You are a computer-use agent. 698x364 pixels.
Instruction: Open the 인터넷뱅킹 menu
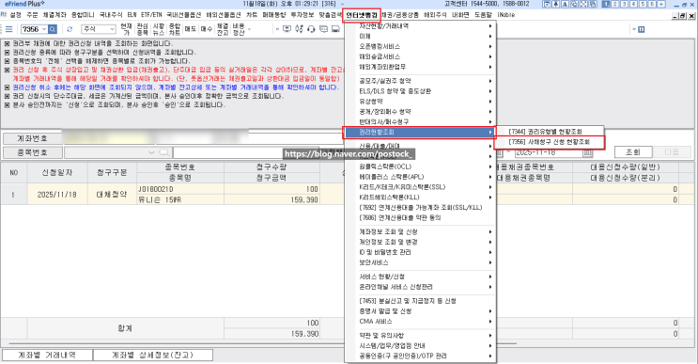[362, 15]
